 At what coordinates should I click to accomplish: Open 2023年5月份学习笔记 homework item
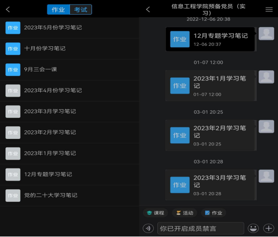(x=69, y=28)
